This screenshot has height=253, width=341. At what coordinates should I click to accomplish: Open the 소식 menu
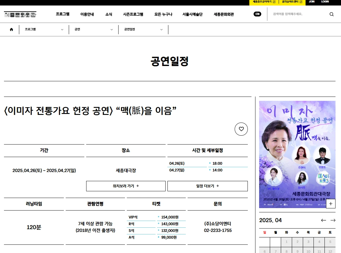pos(109,14)
